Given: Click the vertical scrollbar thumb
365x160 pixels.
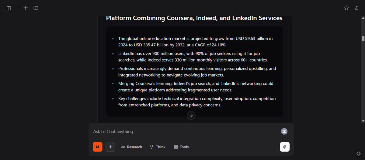Looking at the screenshot, I should tap(363, 38).
